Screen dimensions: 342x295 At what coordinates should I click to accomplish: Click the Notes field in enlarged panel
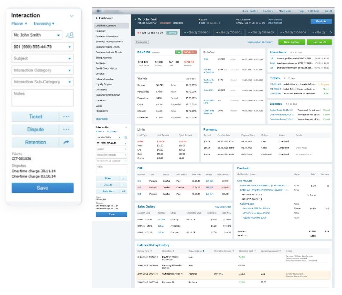click(x=42, y=98)
